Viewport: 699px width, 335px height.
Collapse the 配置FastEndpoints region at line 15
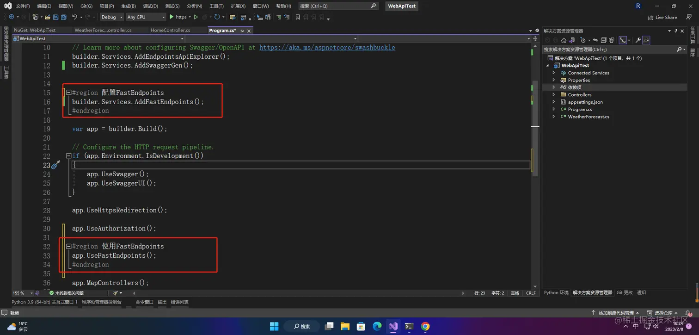pyautogui.click(x=68, y=93)
